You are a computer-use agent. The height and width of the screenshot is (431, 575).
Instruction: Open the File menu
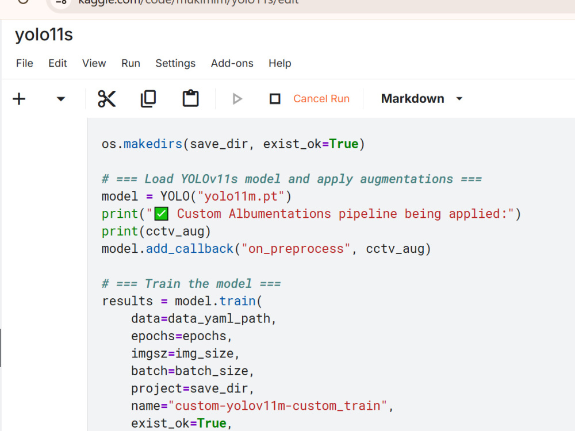[25, 63]
